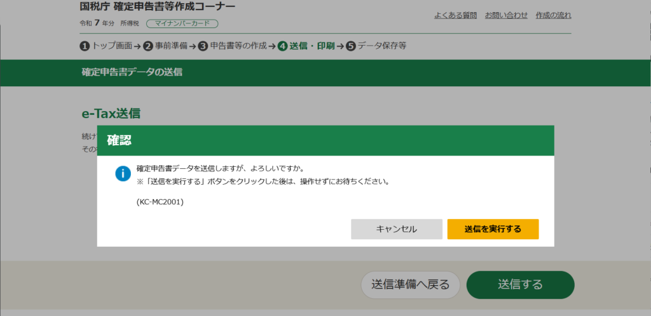
Task: Click the step 1 number circle icon
Action: click(x=85, y=46)
